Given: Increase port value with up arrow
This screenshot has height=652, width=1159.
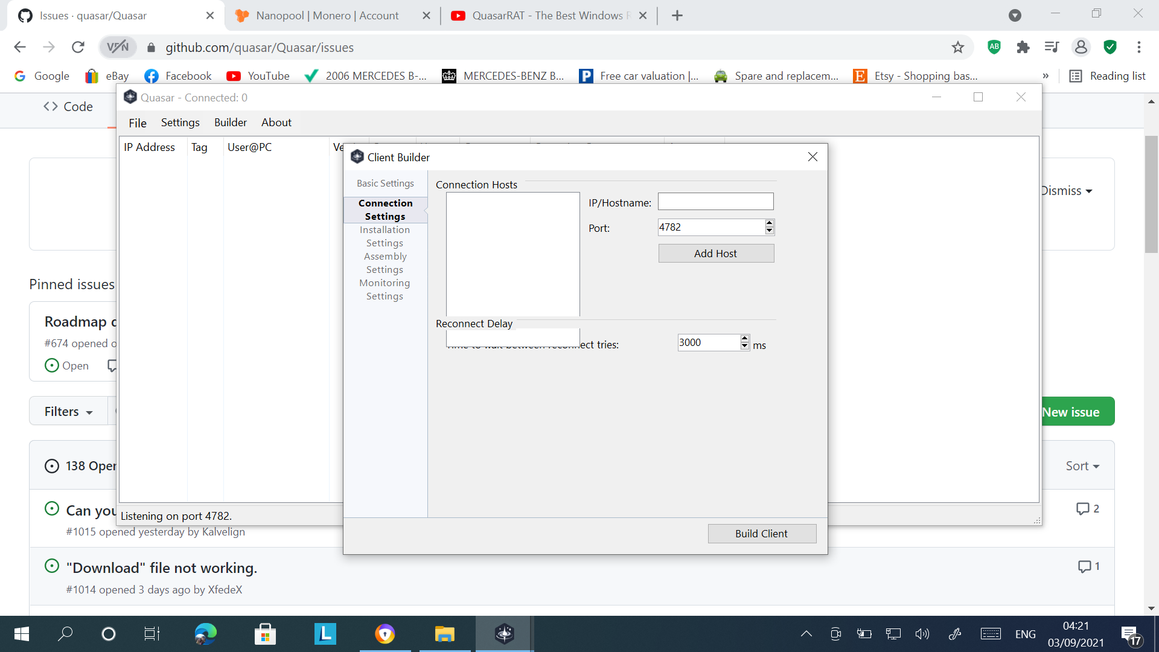Looking at the screenshot, I should point(769,223).
